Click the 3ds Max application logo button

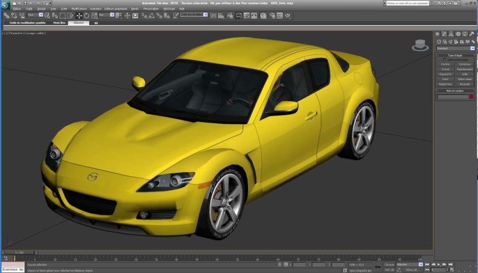[x=5, y=5]
